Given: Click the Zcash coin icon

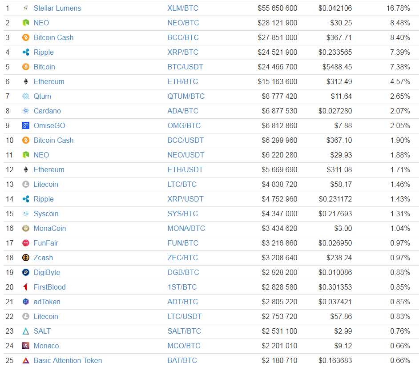Looking at the screenshot, I should tap(26, 258).
